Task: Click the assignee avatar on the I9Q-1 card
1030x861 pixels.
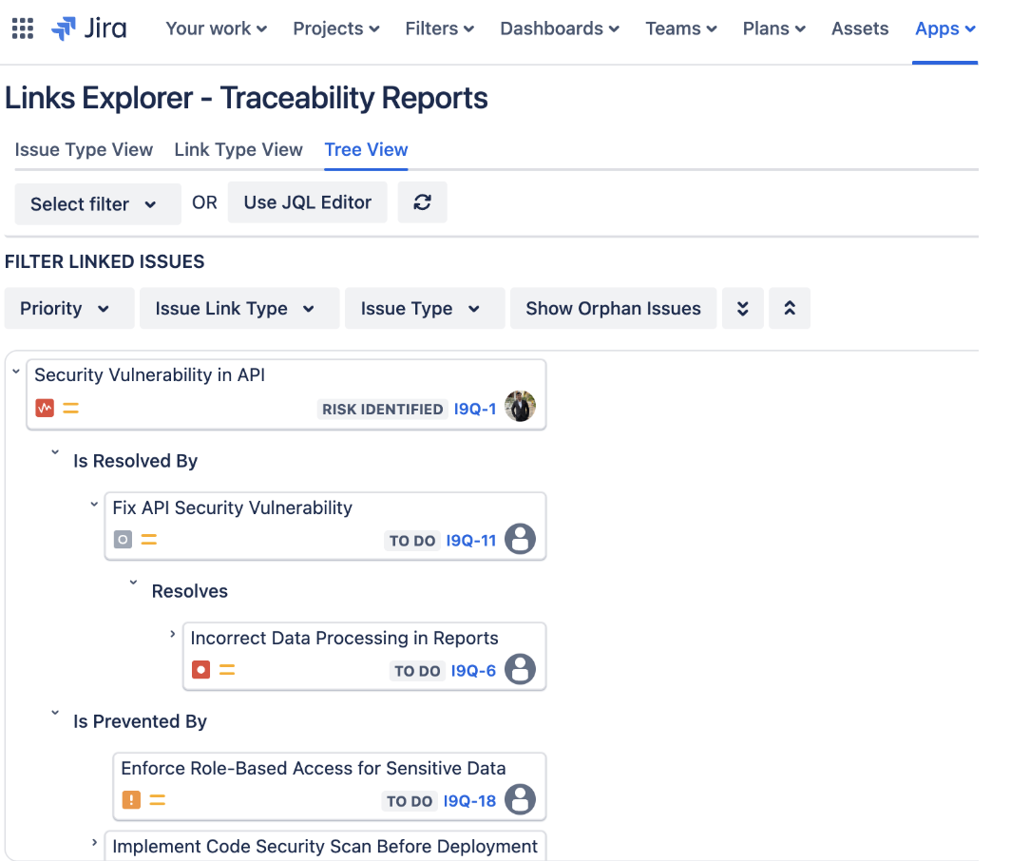Action: [x=521, y=406]
